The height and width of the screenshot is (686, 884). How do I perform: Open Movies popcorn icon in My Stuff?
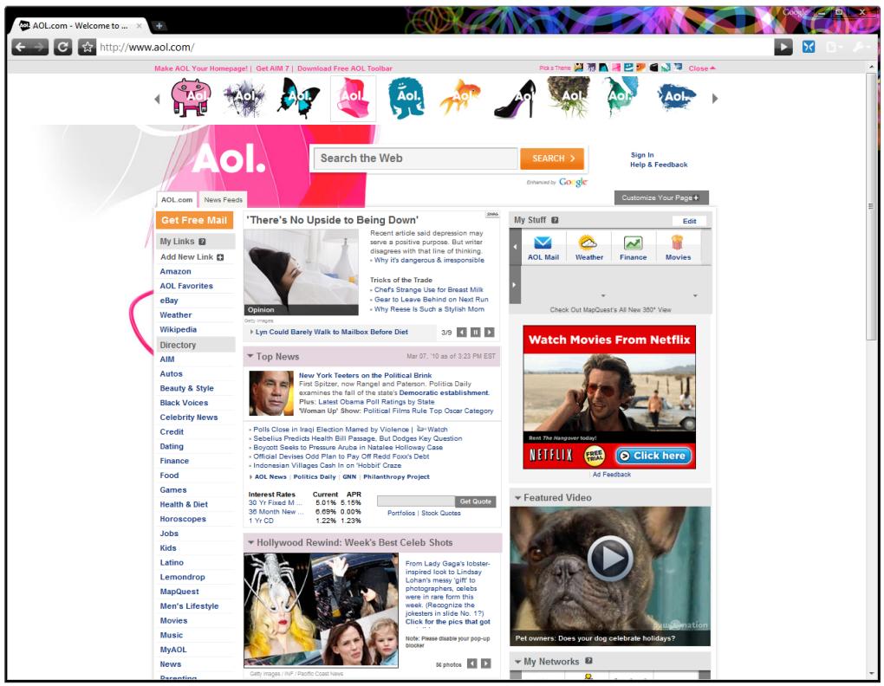678,248
